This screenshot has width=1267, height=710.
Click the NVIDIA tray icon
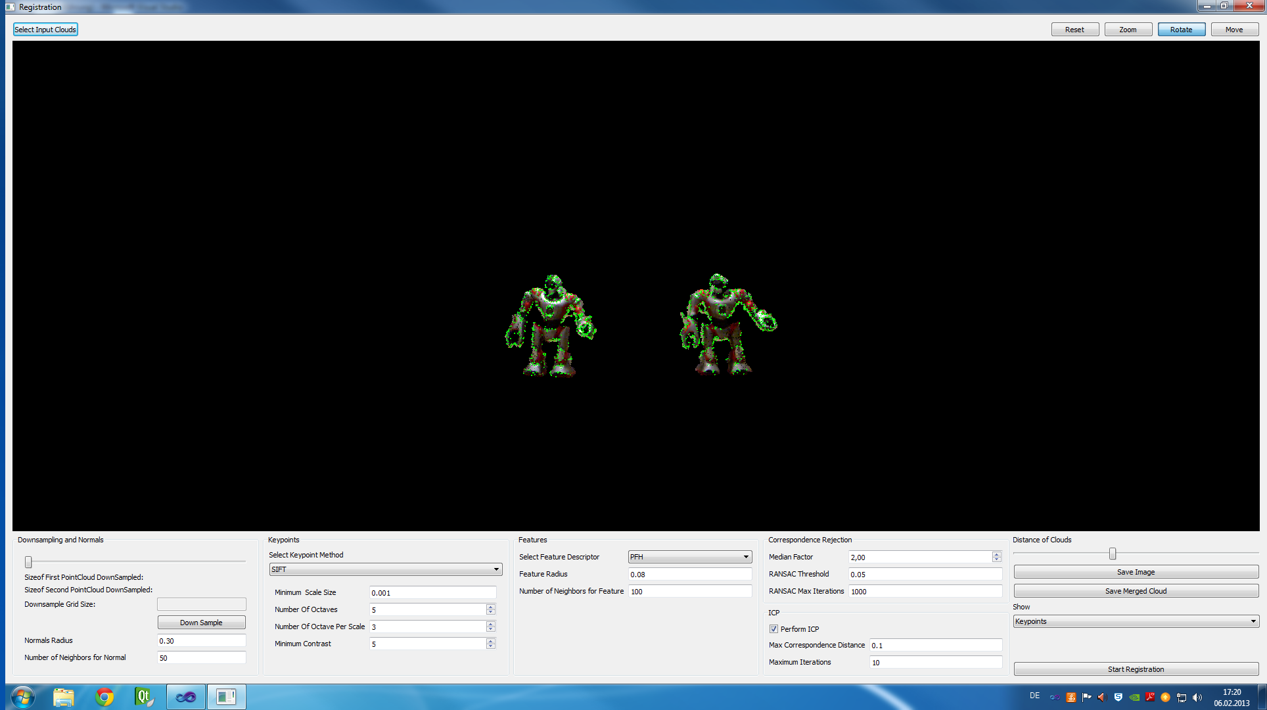click(x=1134, y=698)
